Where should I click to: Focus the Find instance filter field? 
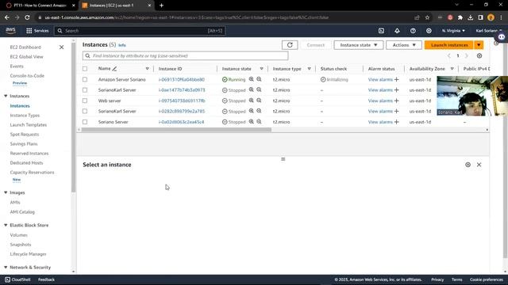click(x=185, y=56)
